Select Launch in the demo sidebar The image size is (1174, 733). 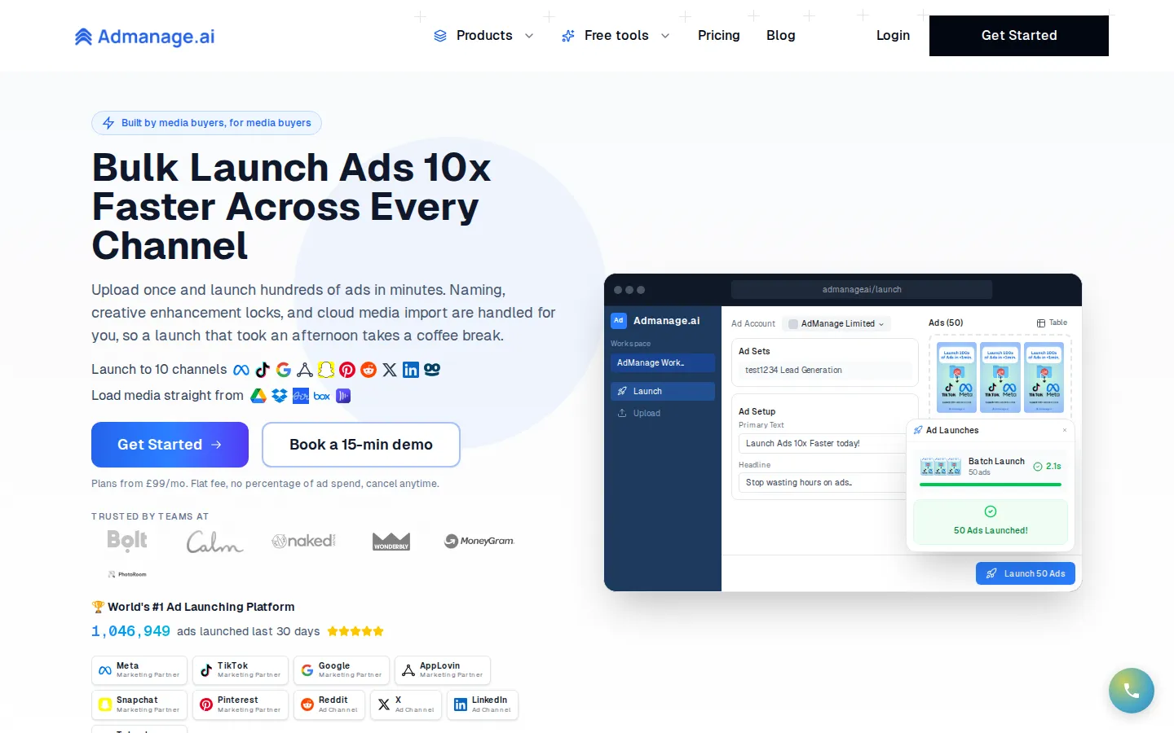click(663, 391)
